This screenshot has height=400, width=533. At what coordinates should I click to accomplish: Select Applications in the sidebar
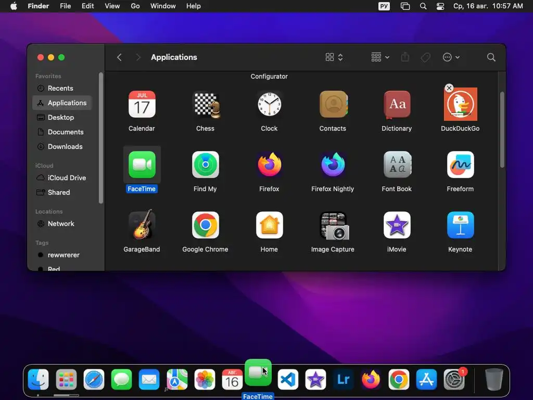[x=62, y=103]
